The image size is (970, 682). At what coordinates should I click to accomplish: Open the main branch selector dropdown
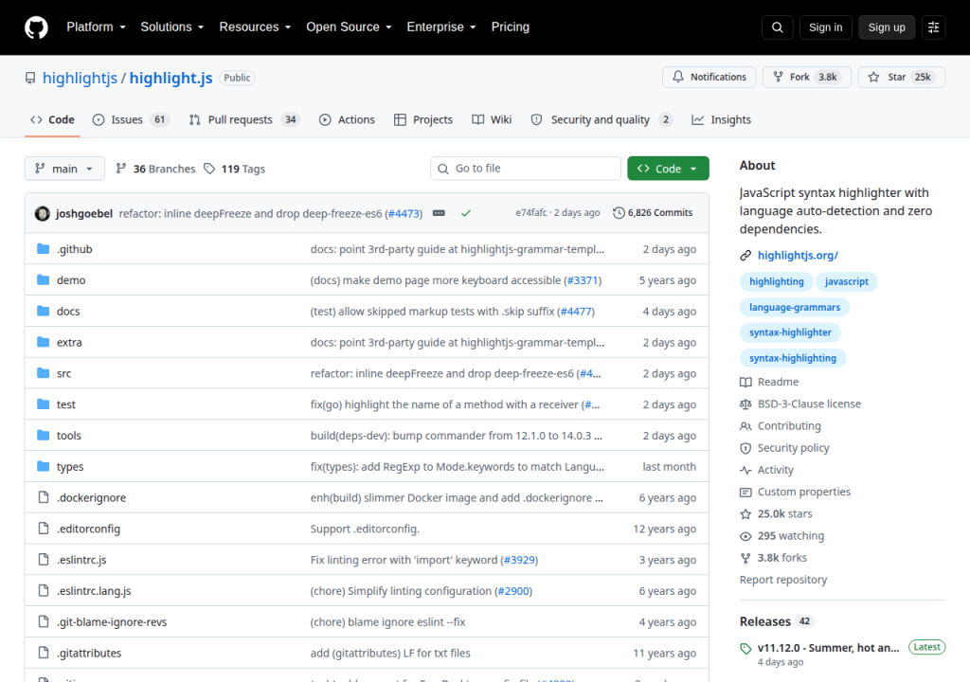click(x=64, y=169)
